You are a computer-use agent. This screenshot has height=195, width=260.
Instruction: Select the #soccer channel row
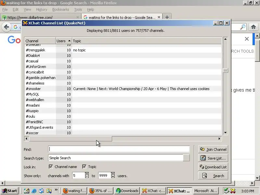tap(123, 133)
